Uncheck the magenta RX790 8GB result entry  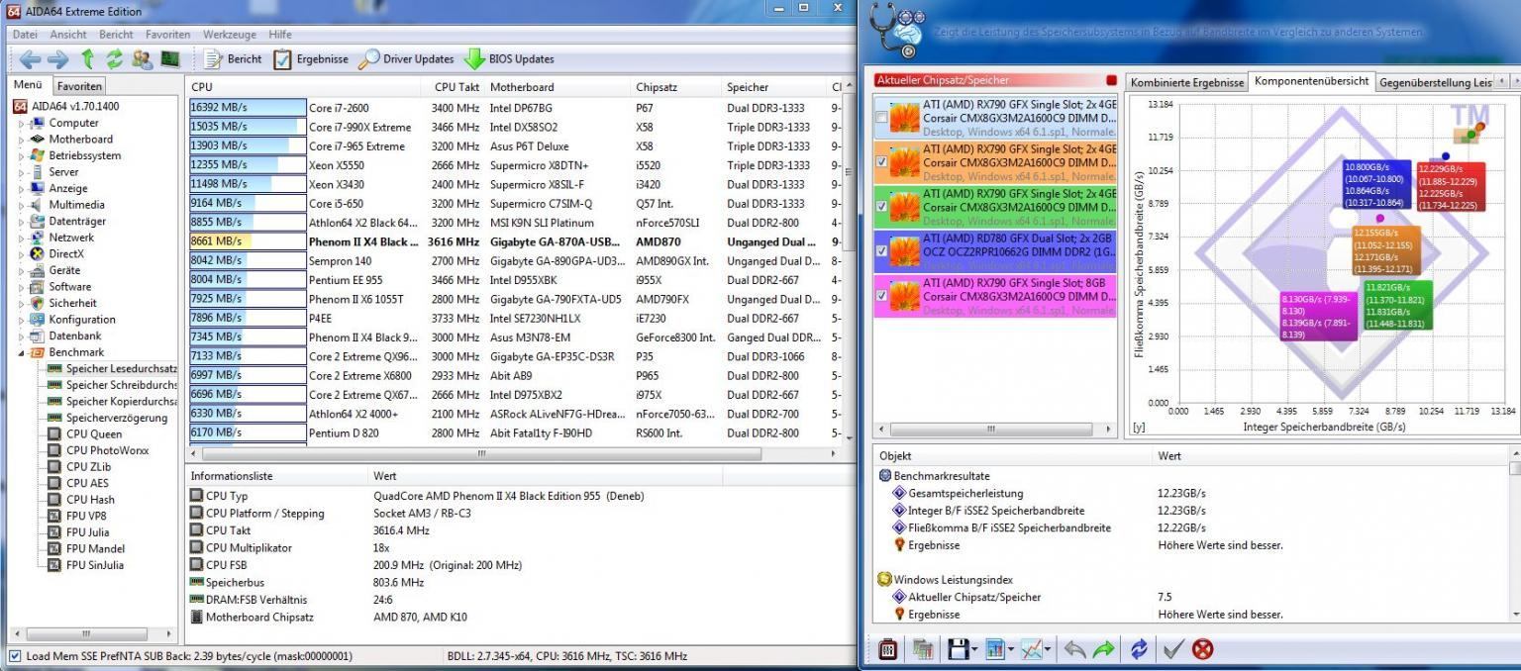(882, 295)
